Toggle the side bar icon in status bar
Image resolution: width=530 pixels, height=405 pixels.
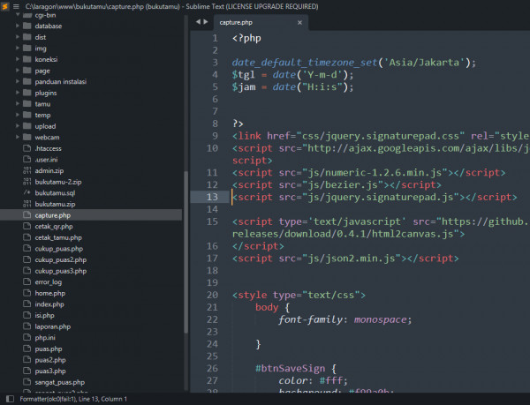tap(10, 399)
